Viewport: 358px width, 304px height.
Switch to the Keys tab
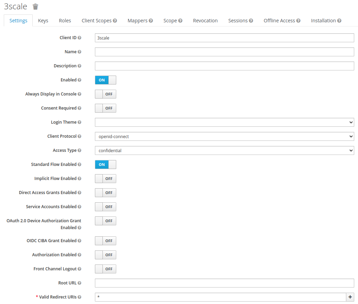(43, 21)
